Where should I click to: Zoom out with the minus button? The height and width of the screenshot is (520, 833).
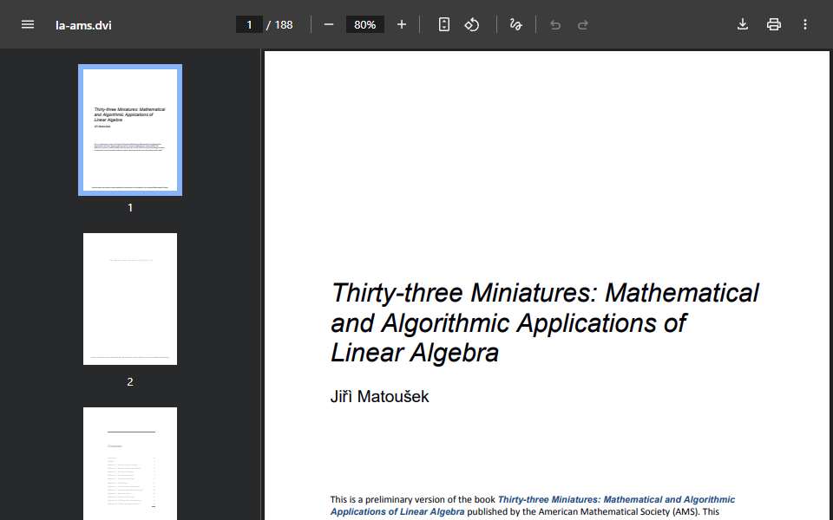[x=328, y=24]
